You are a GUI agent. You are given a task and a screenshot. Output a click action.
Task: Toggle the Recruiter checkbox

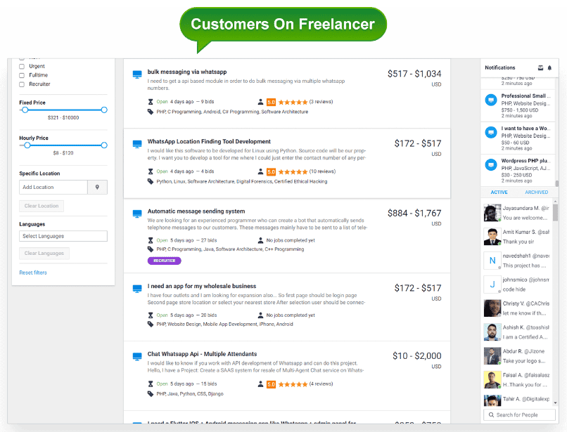(22, 84)
